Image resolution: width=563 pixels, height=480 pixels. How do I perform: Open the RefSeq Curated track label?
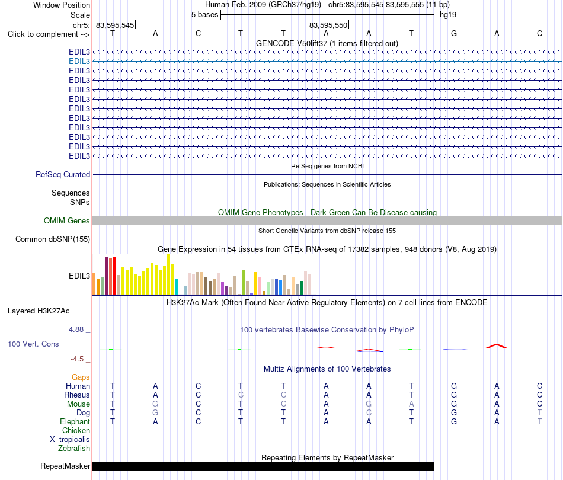(x=63, y=174)
